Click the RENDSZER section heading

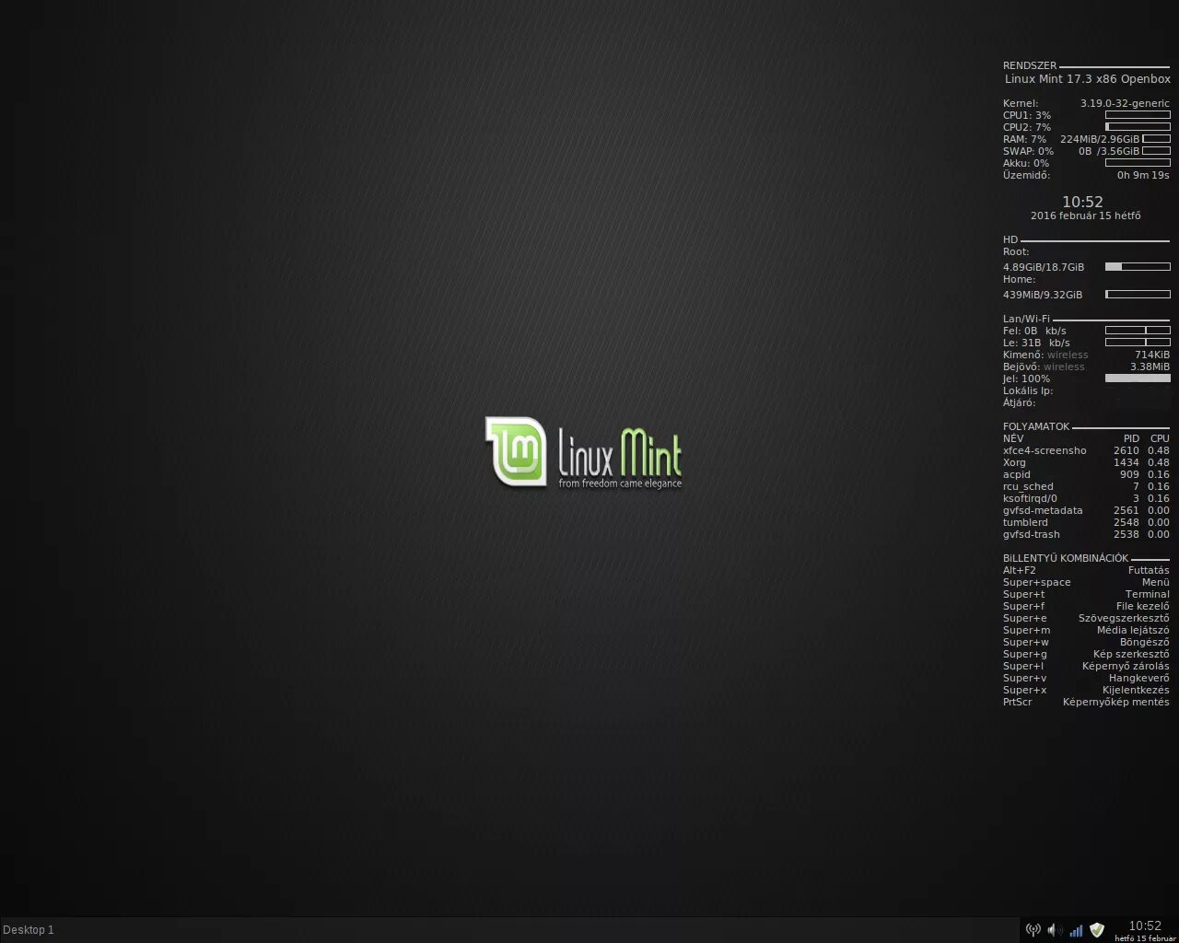tap(1030, 66)
